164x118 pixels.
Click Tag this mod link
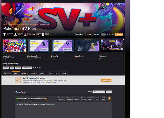tap(37, 68)
